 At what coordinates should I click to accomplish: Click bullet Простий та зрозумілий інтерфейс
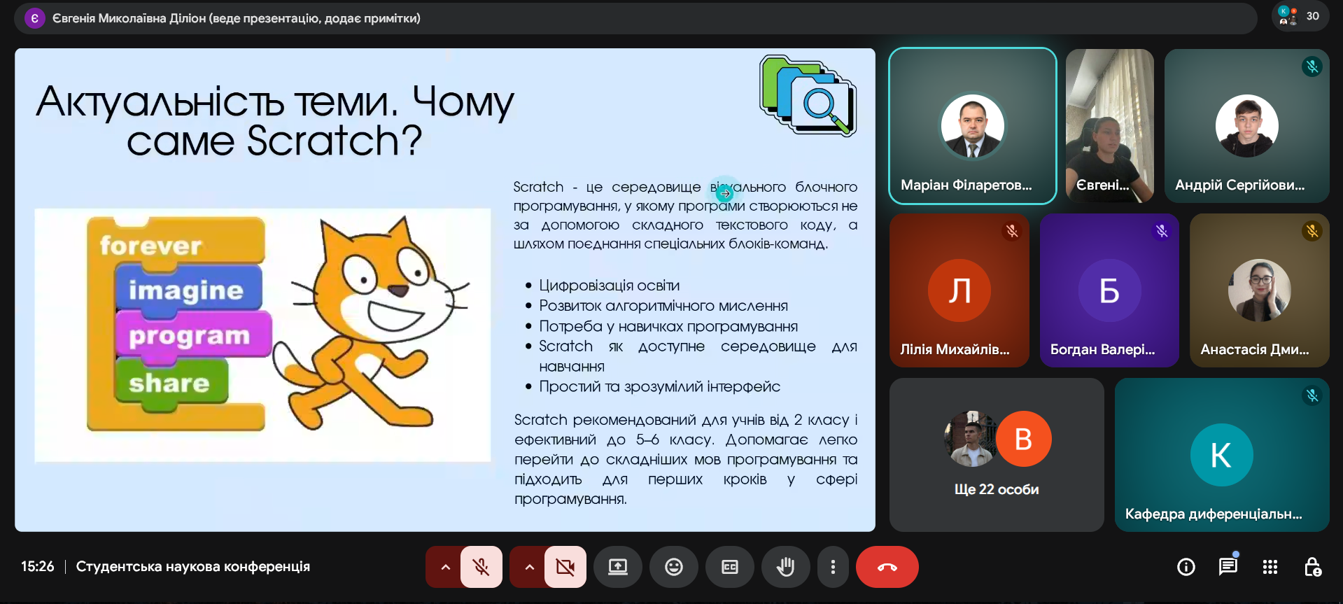click(659, 386)
